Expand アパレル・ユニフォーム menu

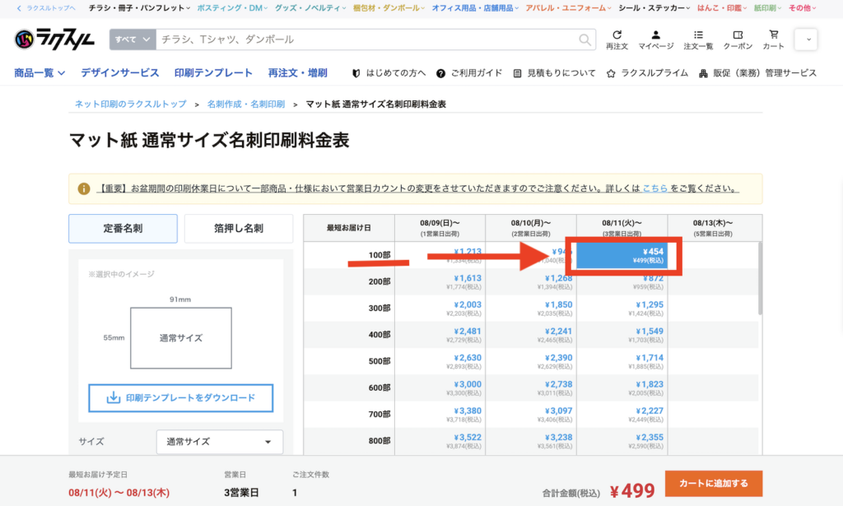[x=568, y=8]
